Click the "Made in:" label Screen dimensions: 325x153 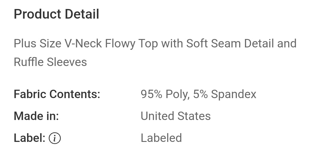point(36,116)
